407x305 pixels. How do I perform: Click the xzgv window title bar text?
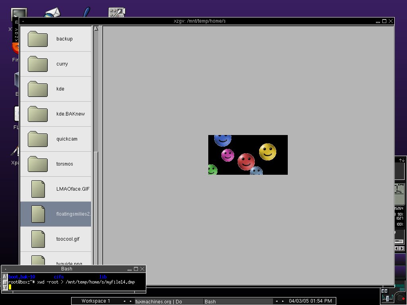pyautogui.click(x=200, y=21)
